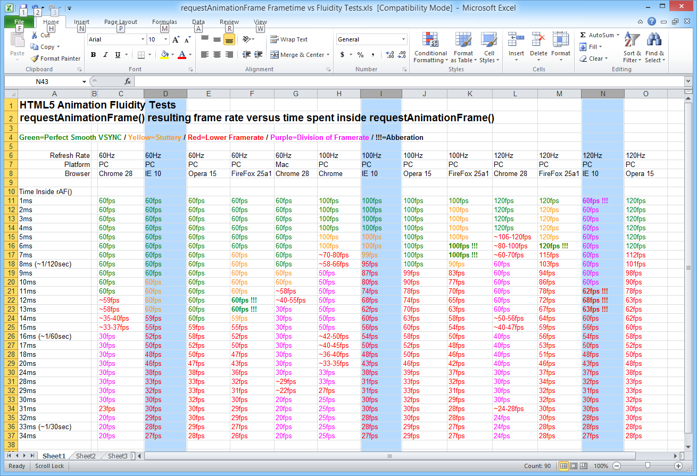This screenshot has height=476, width=697.
Task: Switch to the Sheet2 worksheet tab
Action: click(x=86, y=456)
